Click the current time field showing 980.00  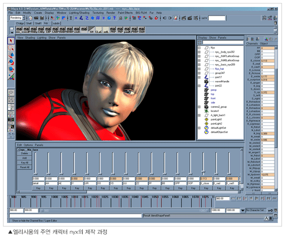(223, 198)
